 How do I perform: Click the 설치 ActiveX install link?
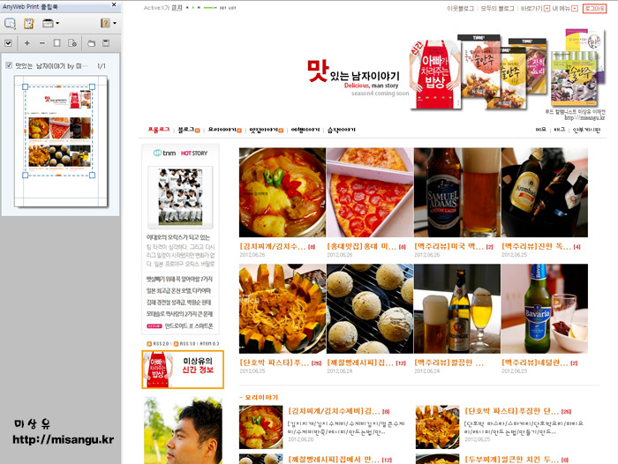[x=177, y=7]
